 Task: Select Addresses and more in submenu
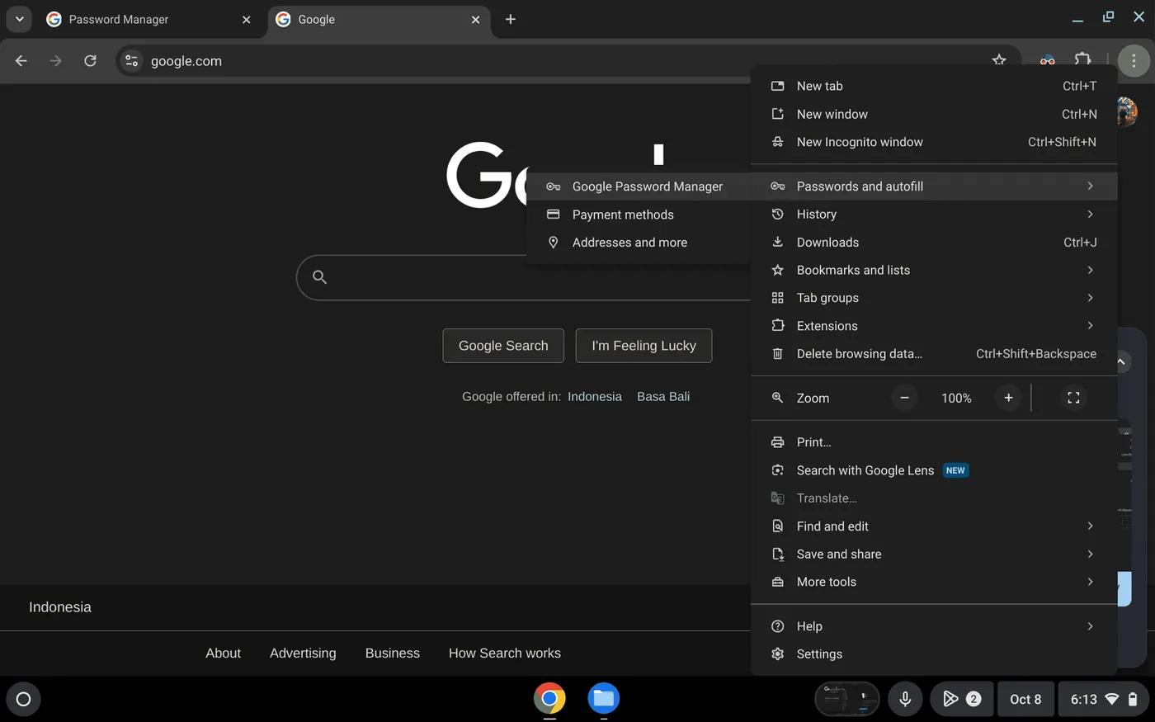tap(639, 243)
